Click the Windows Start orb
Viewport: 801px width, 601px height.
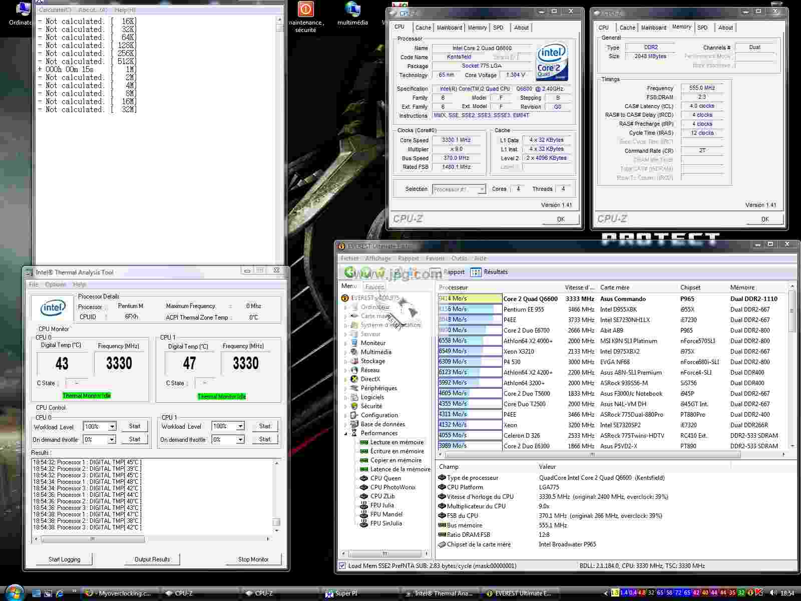pos(15,593)
